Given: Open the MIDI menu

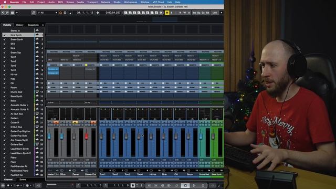Looking at the screenshot, I should [x=60, y=2].
